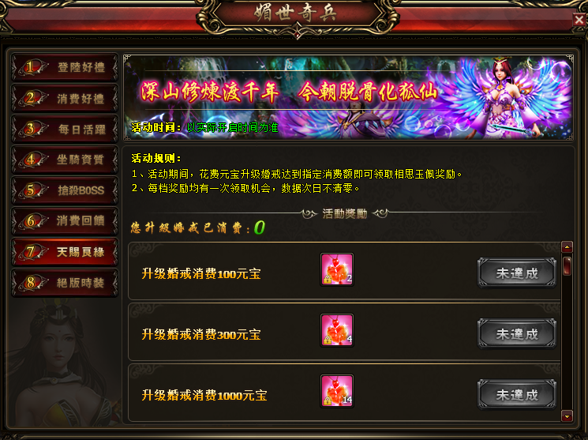Open the 登陸好禮 tab numbered 1
The width and height of the screenshot is (588, 440).
[65, 68]
